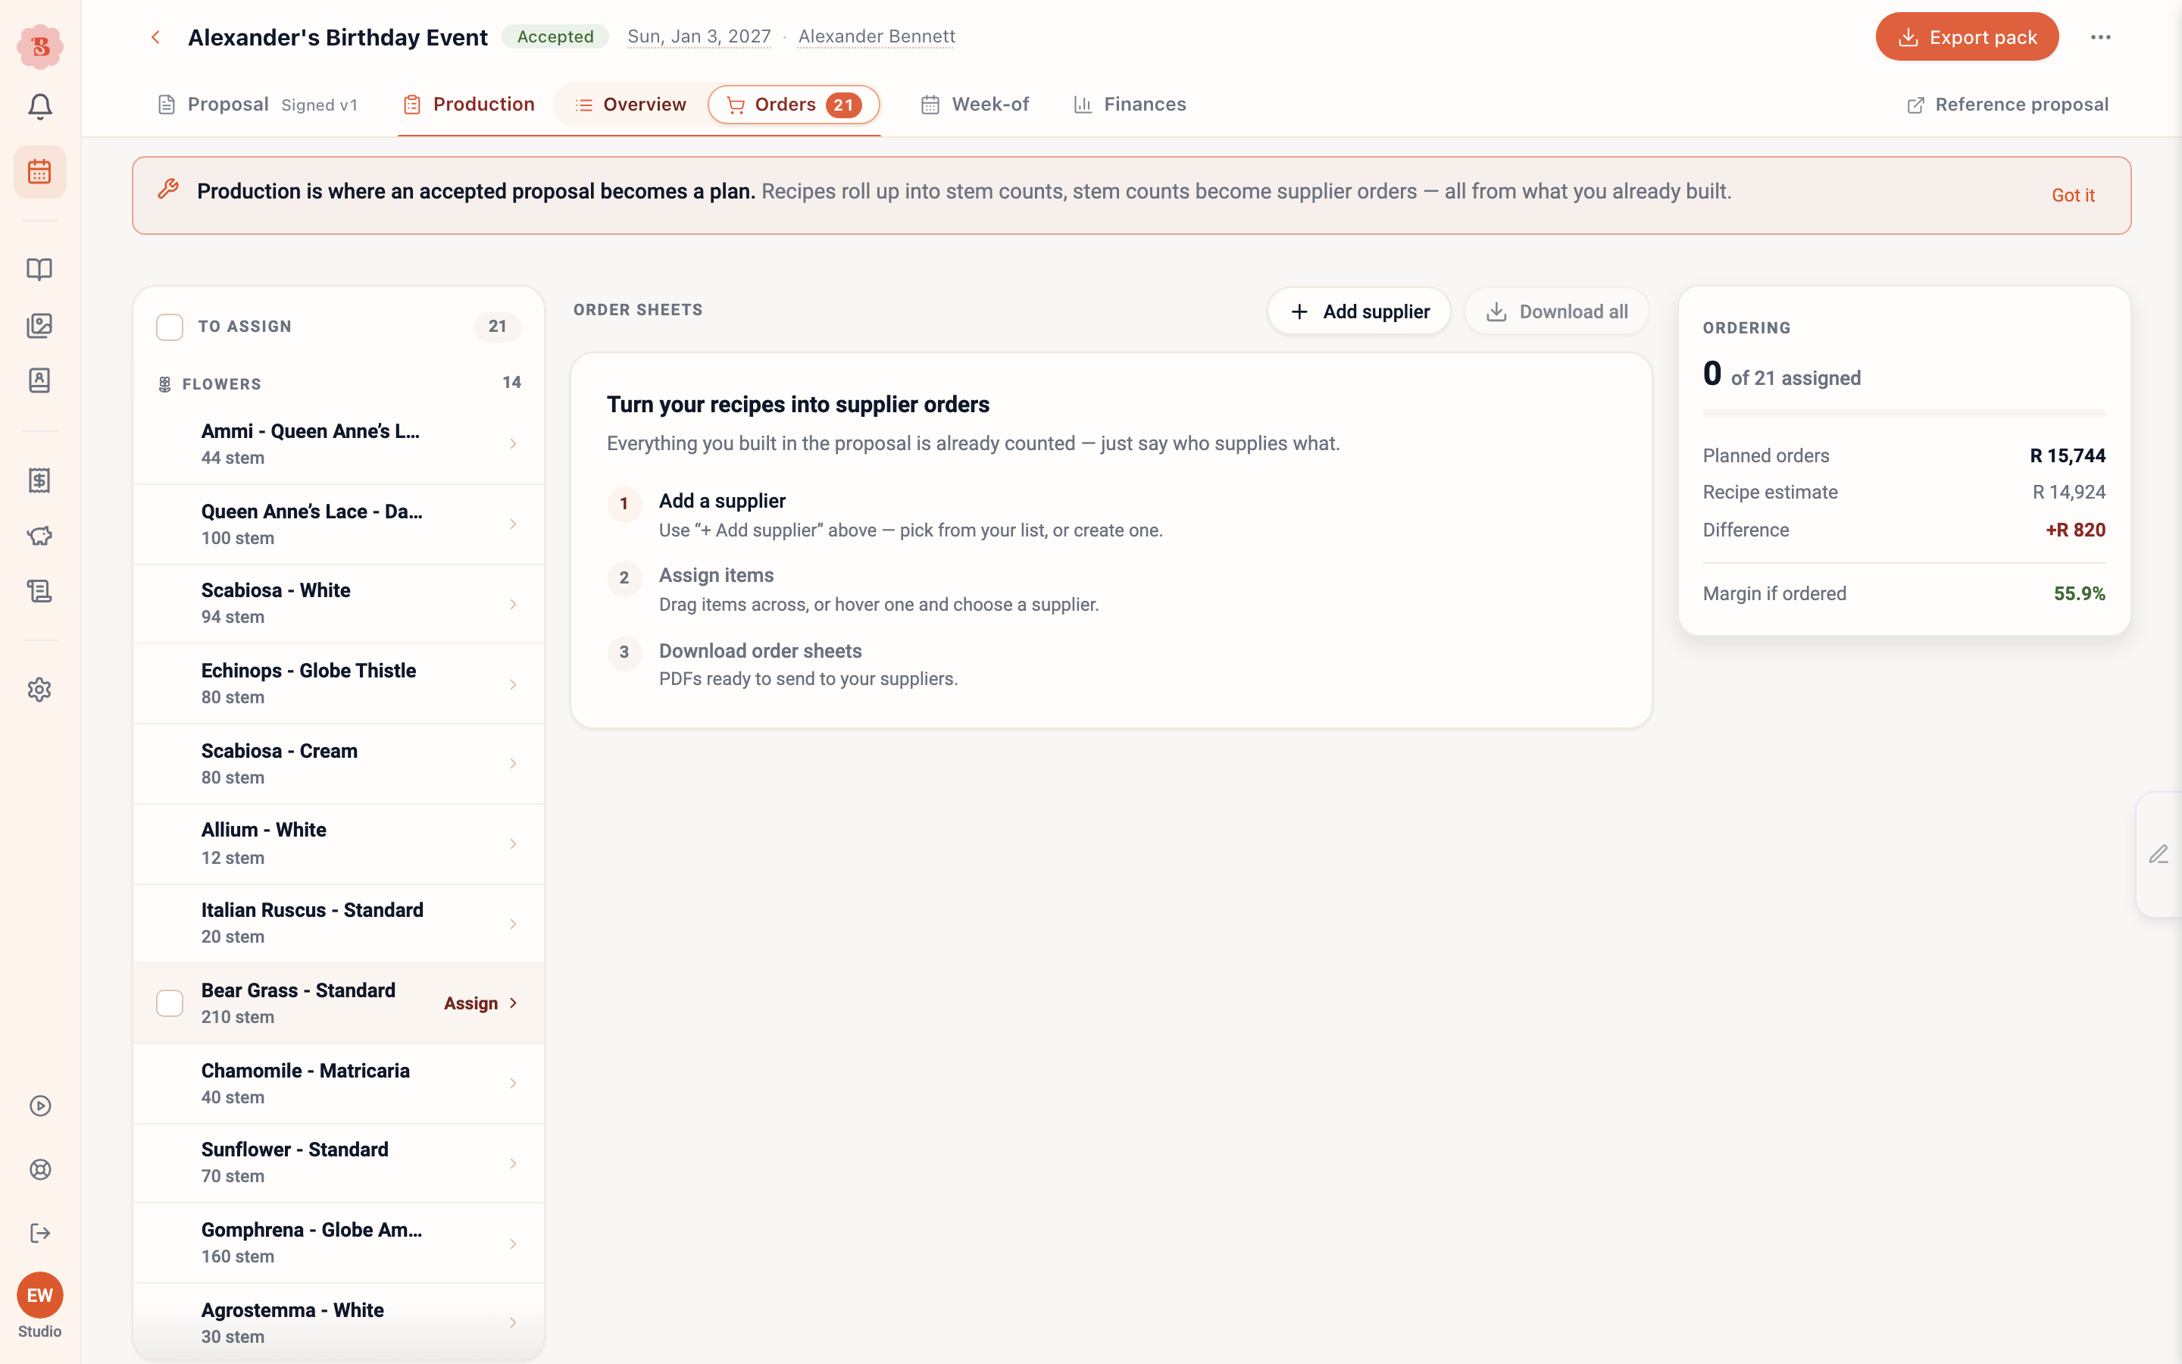Expand the Queen Anne's Lace - Da… chevron
Viewport: 2182px width, 1364px height.
point(513,524)
